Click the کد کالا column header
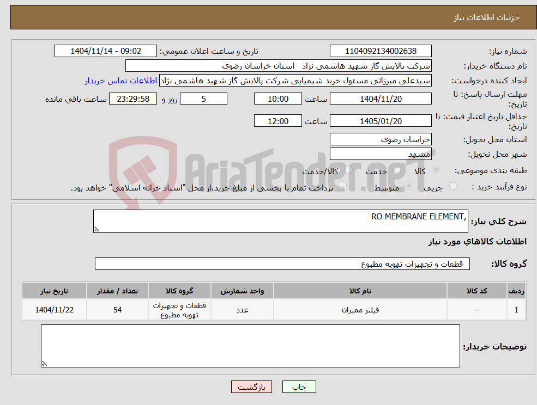 476,291
